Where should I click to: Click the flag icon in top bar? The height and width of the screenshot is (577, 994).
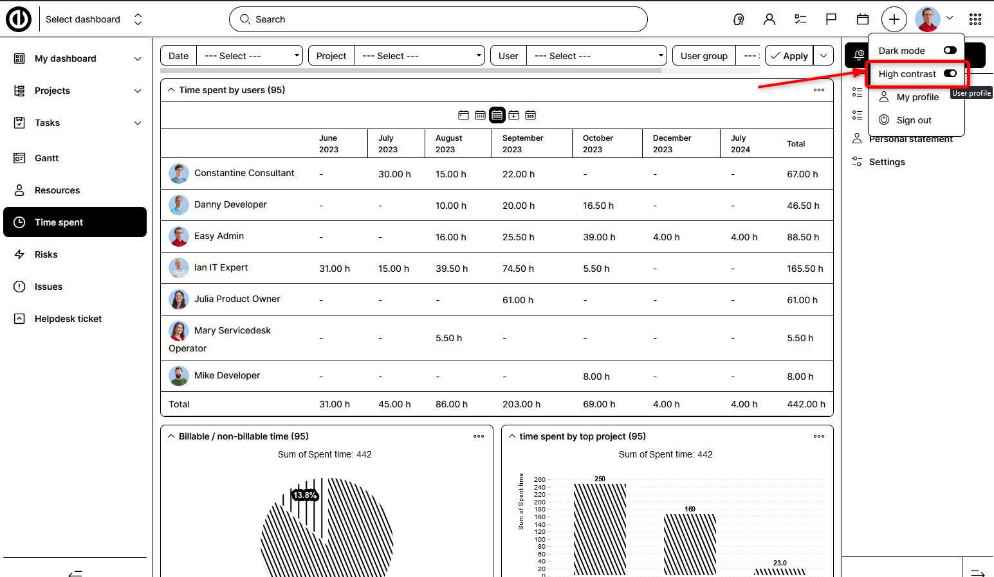pos(831,19)
